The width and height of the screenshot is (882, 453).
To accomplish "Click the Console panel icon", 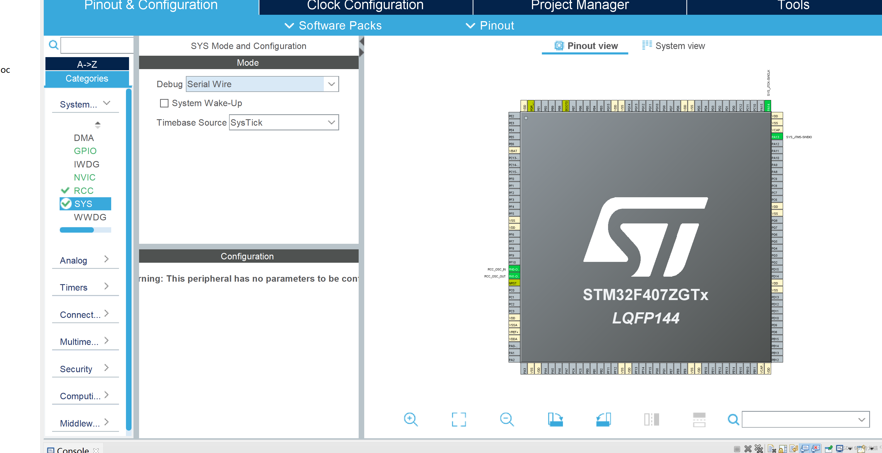I will click(x=51, y=450).
